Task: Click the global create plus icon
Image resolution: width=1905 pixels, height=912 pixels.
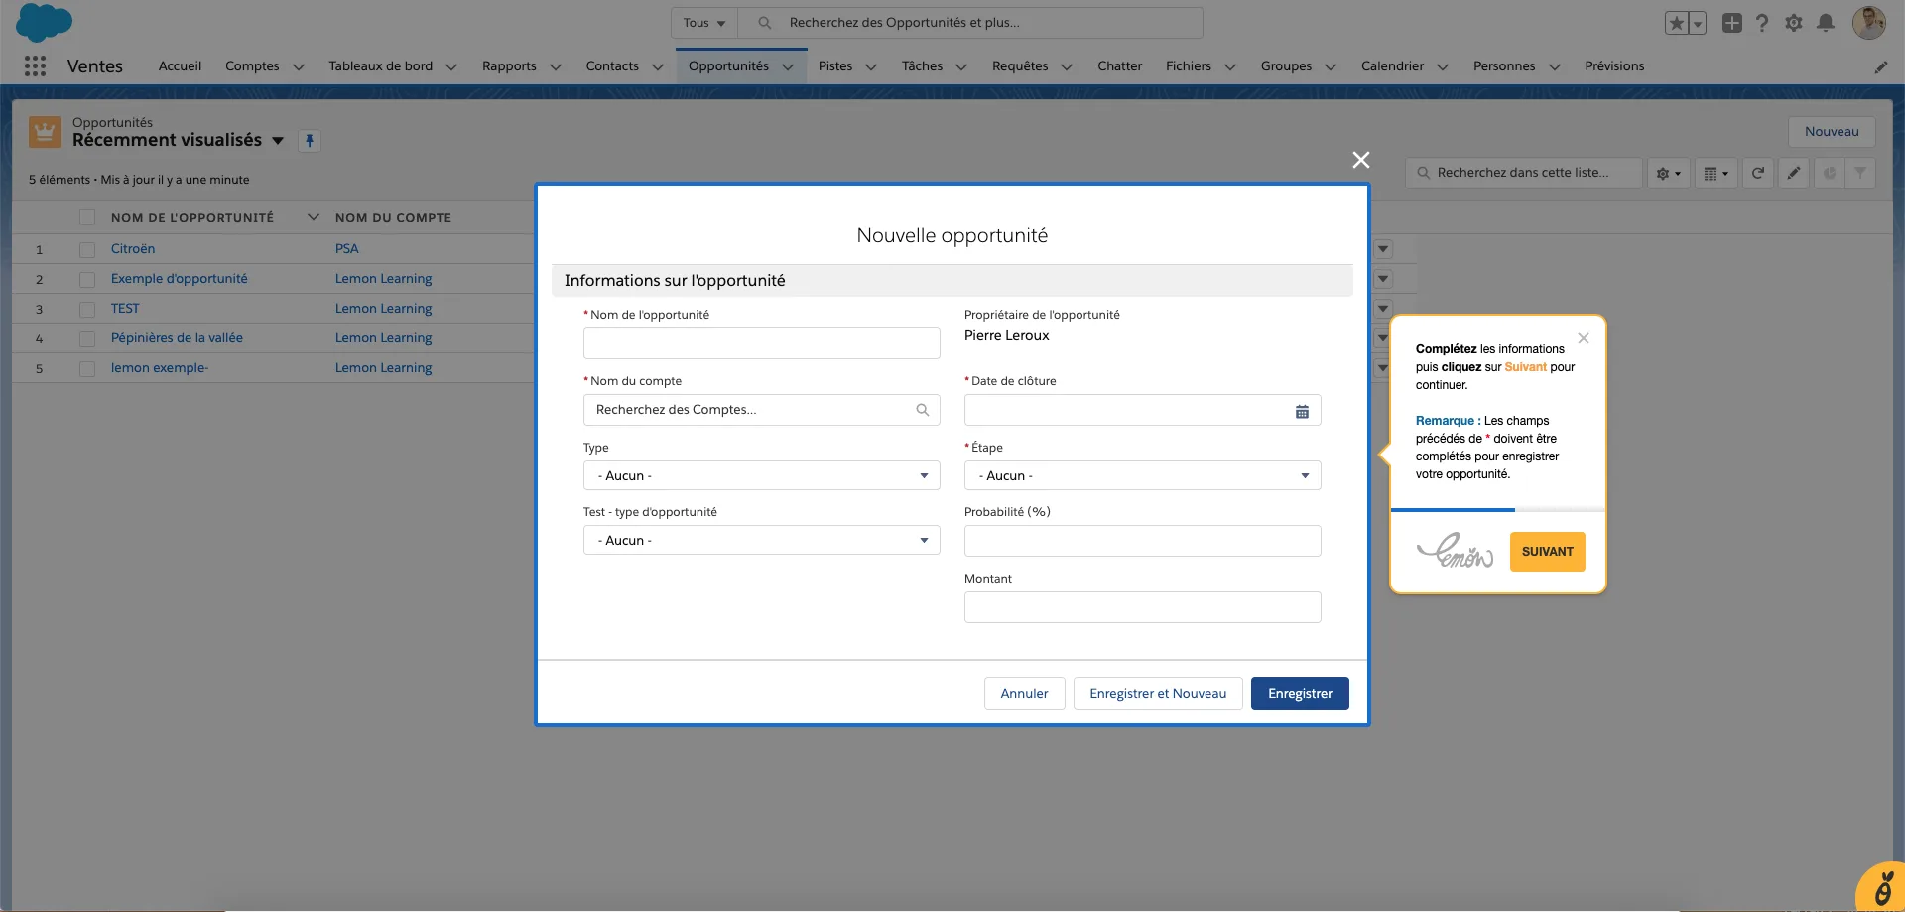Action: click(x=1732, y=23)
